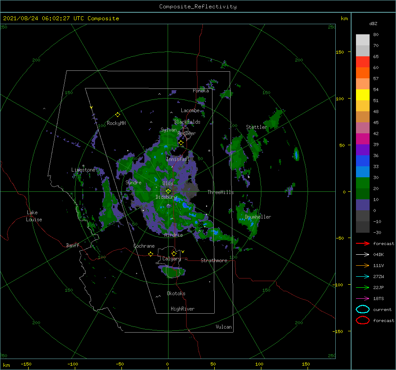The height and width of the screenshot is (370, 396).
Task: Click the Airdrie city label
Action: (x=173, y=235)
